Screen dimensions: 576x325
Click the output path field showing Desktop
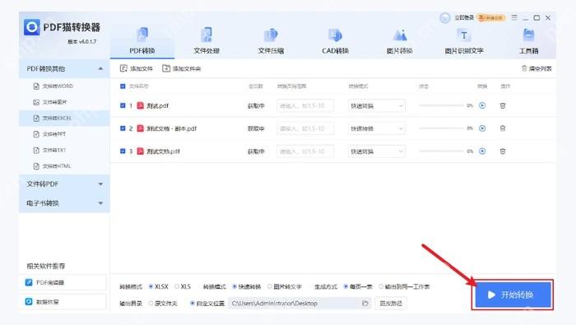(x=300, y=304)
